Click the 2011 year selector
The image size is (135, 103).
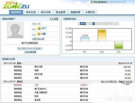(x=83, y=24)
